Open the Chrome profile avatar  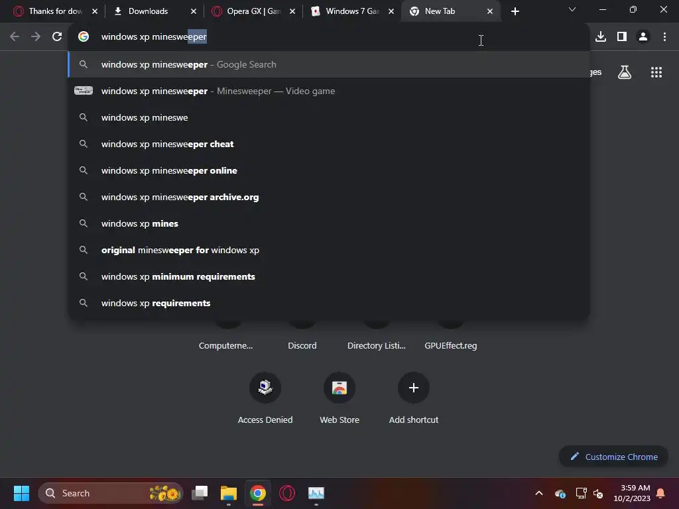643,37
